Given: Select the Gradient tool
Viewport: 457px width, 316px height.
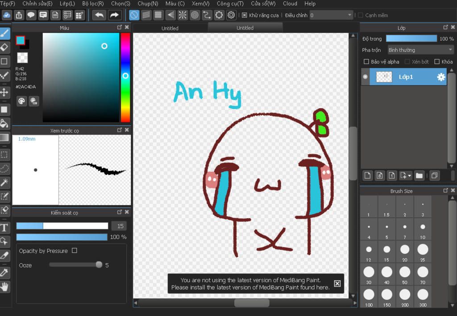Looking at the screenshot, I should [4, 137].
